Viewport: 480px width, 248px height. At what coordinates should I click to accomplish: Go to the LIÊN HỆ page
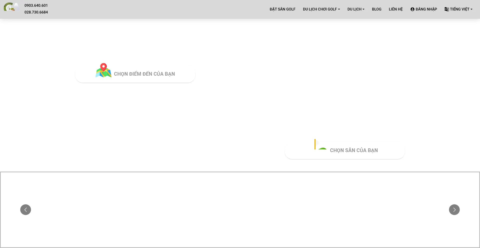coord(395,9)
